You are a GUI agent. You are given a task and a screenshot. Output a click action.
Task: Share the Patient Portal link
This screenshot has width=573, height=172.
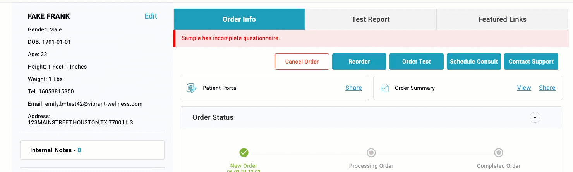(x=353, y=88)
